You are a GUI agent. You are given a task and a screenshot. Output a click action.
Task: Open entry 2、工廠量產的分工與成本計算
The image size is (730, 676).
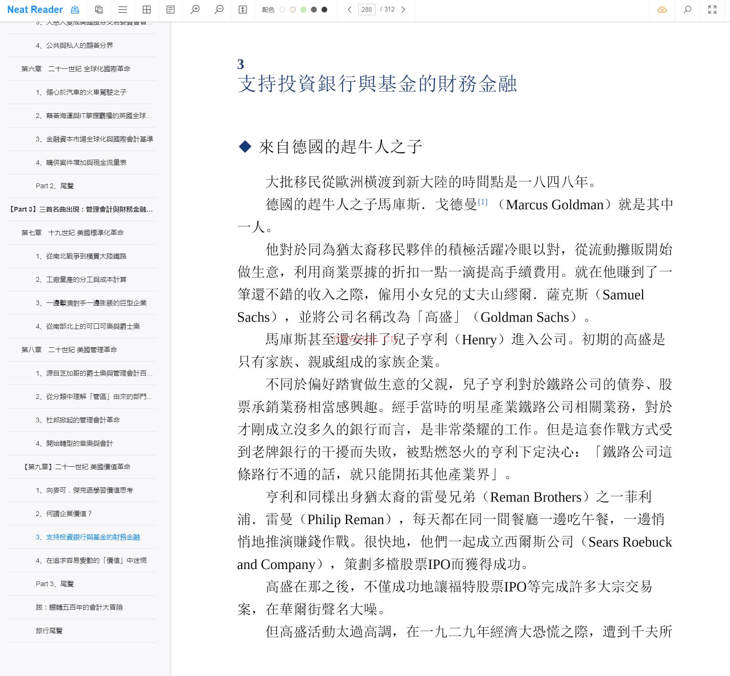pyautogui.click(x=81, y=279)
